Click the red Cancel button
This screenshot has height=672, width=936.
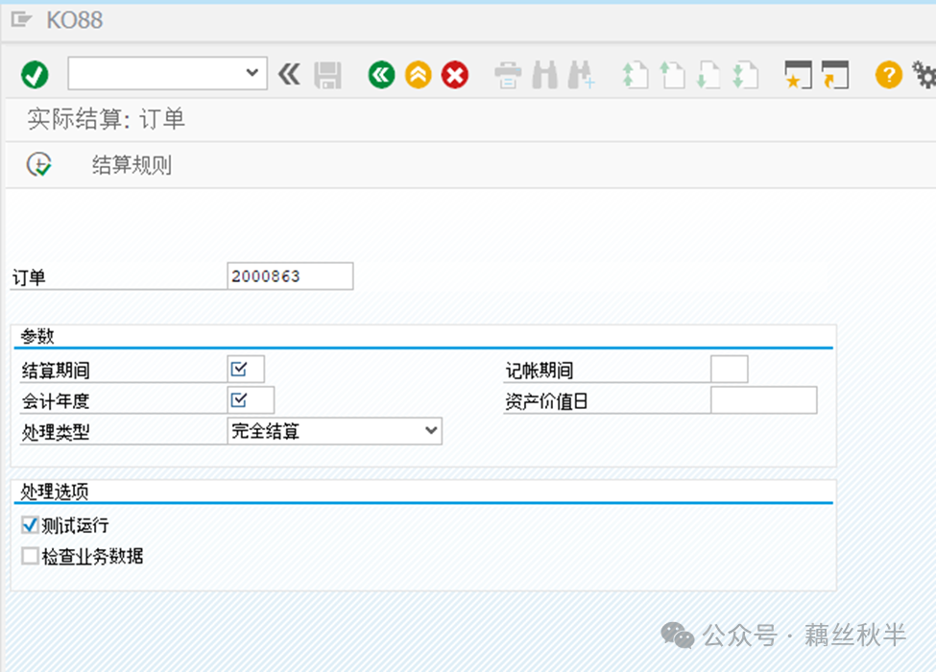(x=455, y=75)
